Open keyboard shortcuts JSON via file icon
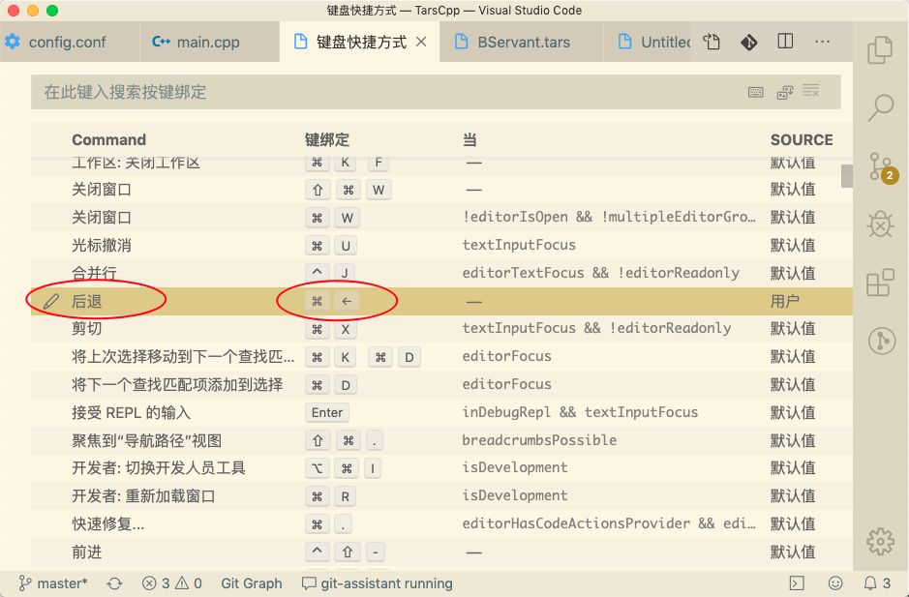This screenshot has height=597, width=909. coord(712,43)
